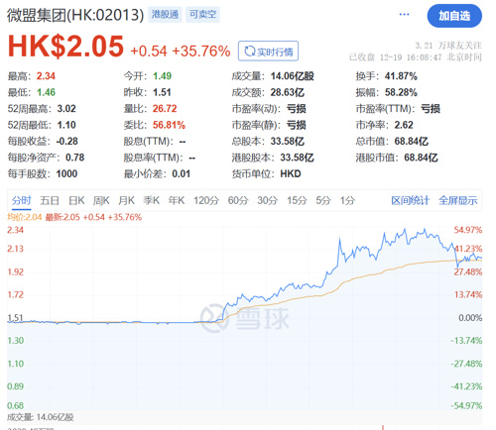Screen dimensions: 496x430
Task: Select the 60分 interval tab
Action: 238,200
